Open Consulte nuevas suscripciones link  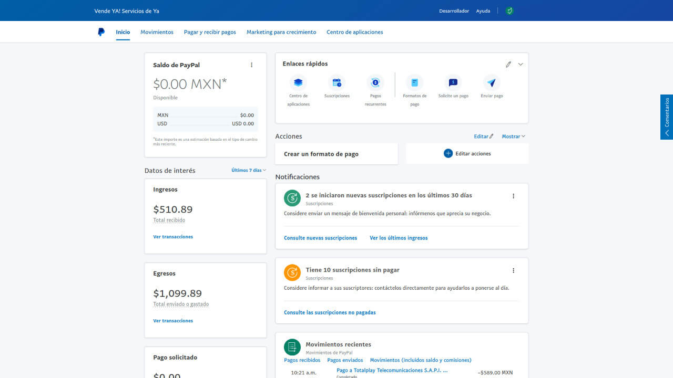(x=321, y=238)
